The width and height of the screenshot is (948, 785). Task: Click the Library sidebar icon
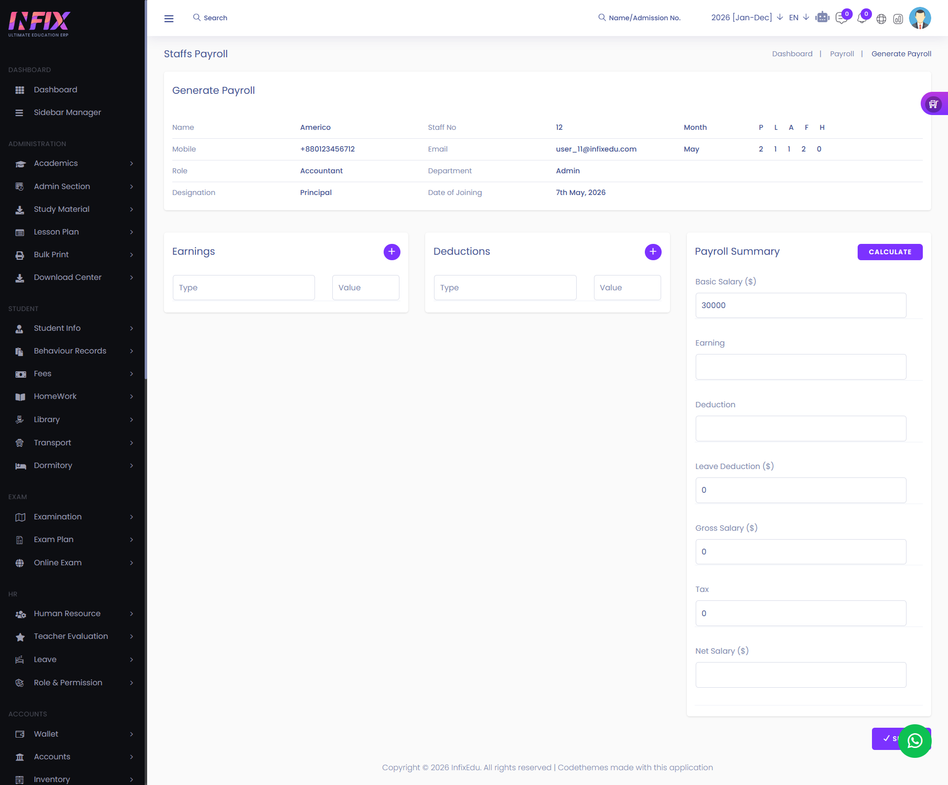[20, 420]
